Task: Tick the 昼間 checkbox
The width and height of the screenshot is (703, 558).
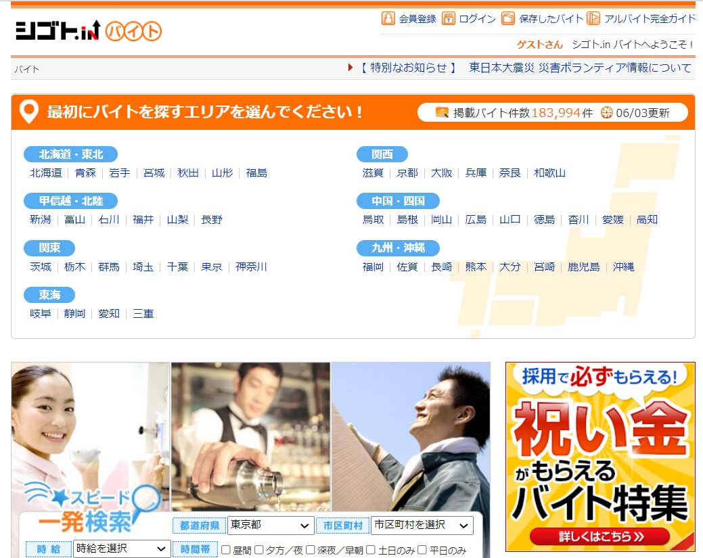Action: [226, 550]
